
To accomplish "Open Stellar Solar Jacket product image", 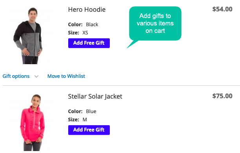I will (x=31, y=122).
